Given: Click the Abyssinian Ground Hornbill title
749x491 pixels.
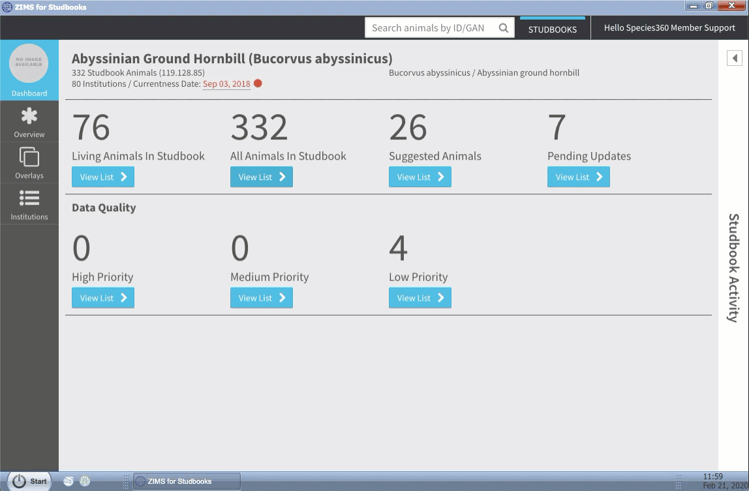Looking at the screenshot, I should coord(232,58).
